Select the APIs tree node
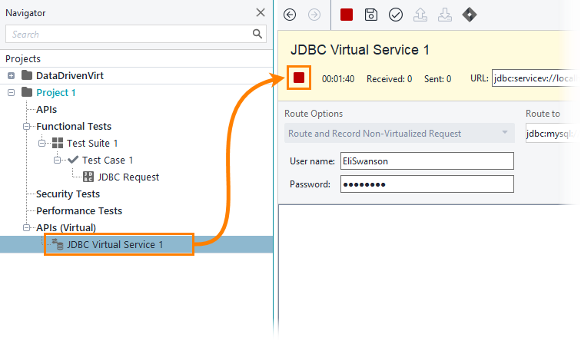581x341 pixels. pyautogui.click(x=46, y=110)
